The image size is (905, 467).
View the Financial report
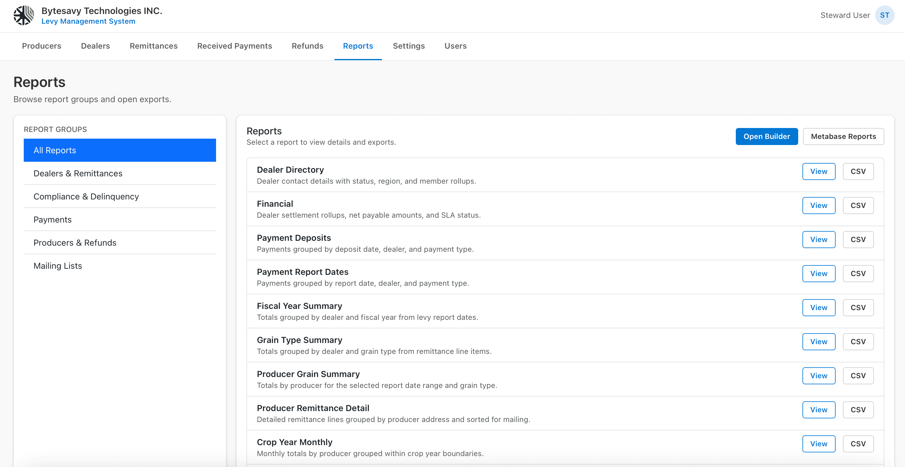pos(819,206)
